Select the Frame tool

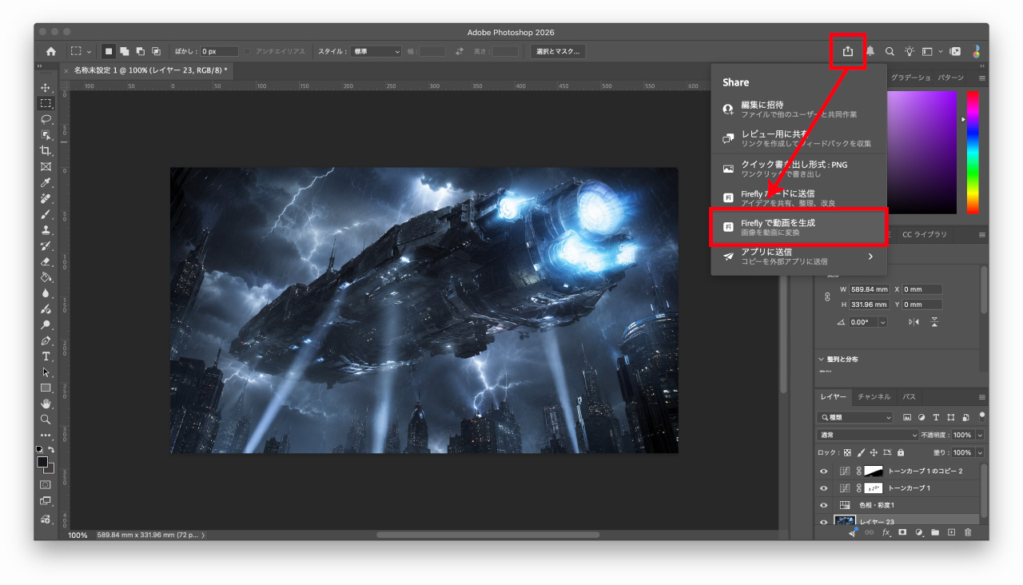[46, 166]
